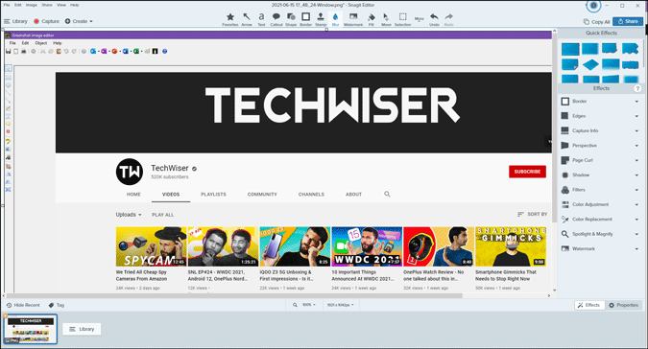648x349 pixels.
Task: Open the Image menu in Snagit
Action: point(32,5)
